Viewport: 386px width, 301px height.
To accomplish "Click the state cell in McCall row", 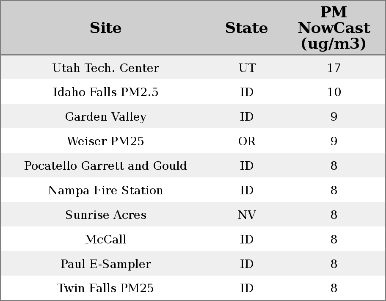I will tap(247, 240).
